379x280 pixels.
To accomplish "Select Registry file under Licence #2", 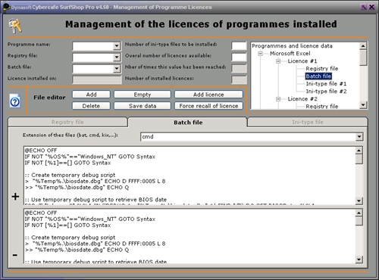I will click(x=321, y=106).
